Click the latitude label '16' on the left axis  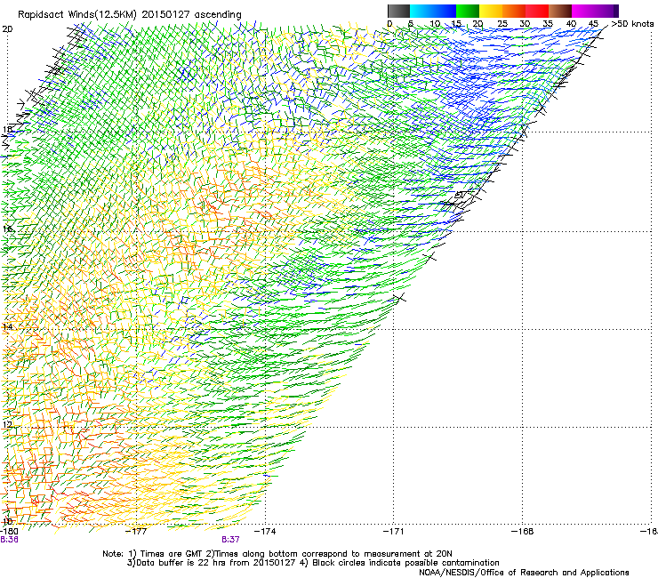click(x=7, y=229)
